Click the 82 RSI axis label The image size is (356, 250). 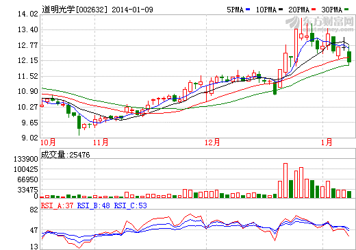(x=34, y=210)
